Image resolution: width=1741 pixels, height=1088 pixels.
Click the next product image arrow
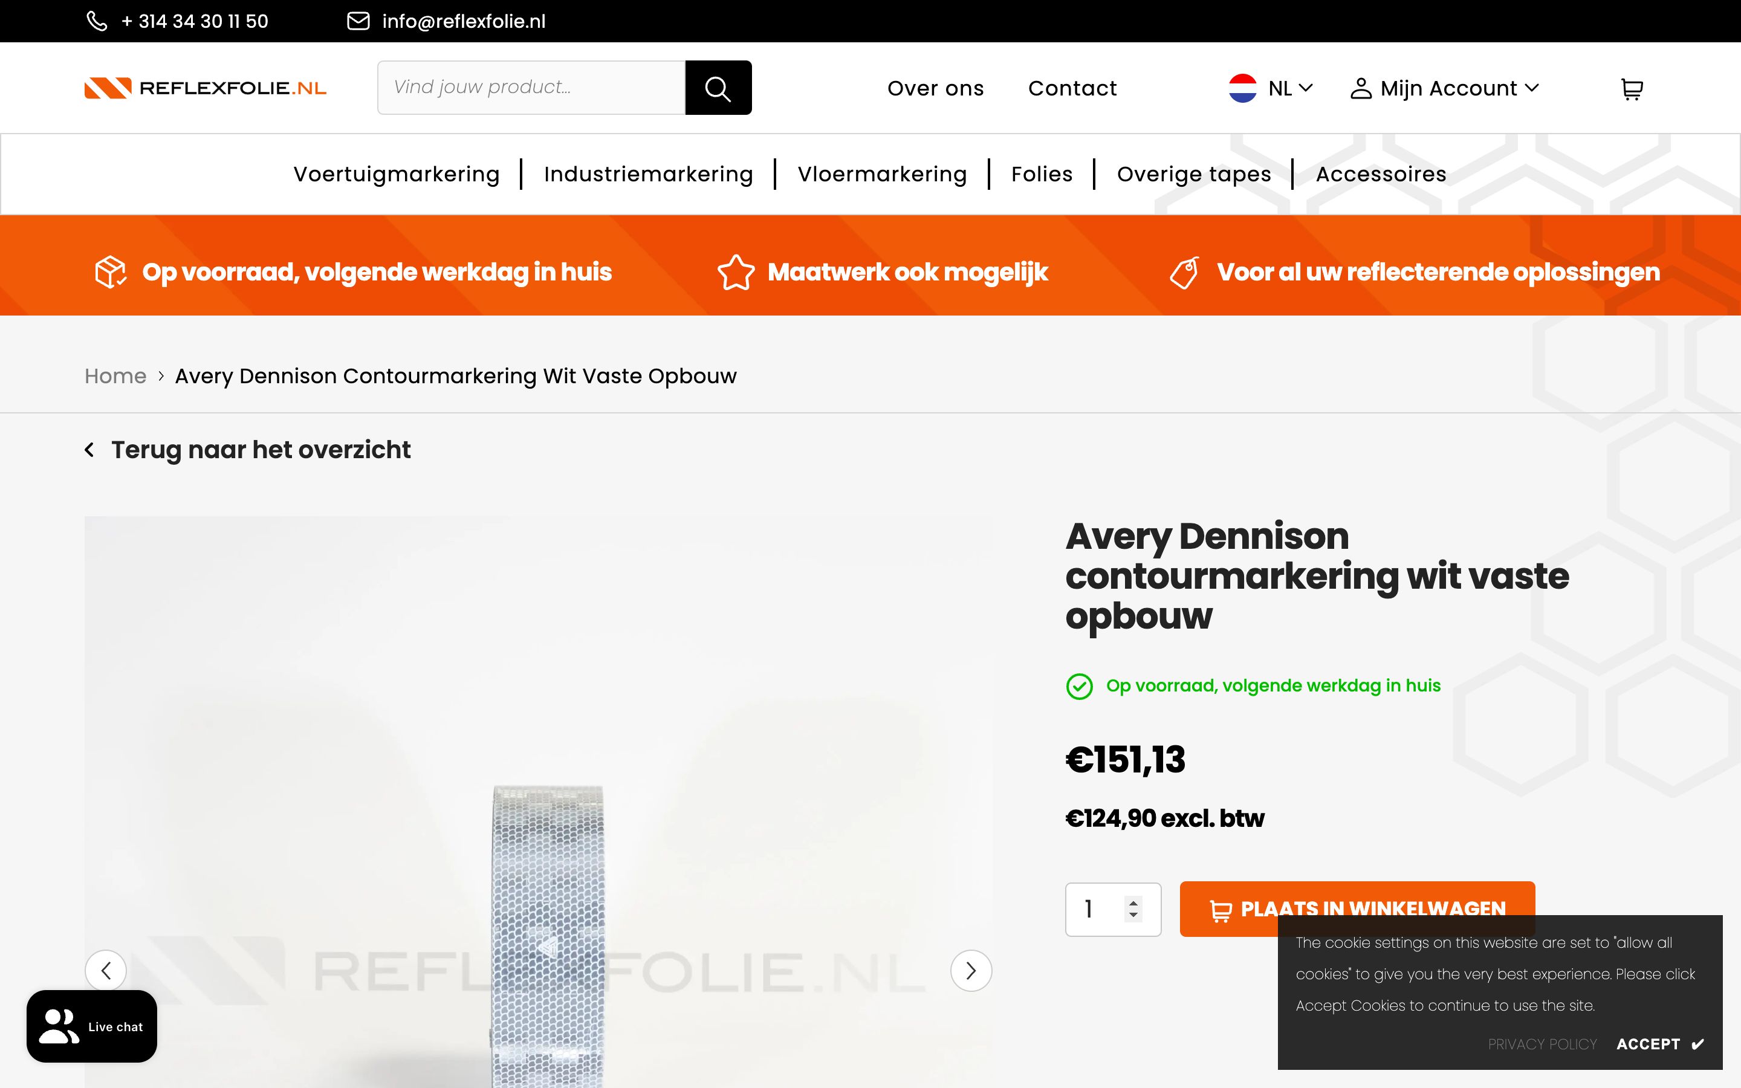coord(970,970)
